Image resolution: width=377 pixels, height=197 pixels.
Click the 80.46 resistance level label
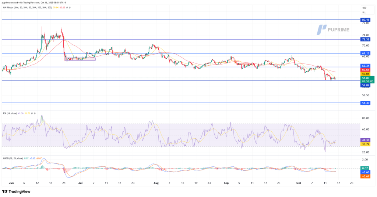pyautogui.click(x=367, y=20)
